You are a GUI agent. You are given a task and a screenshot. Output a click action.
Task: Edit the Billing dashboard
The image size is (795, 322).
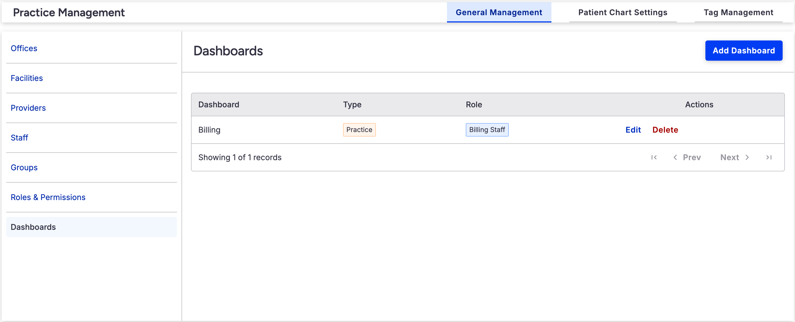click(633, 130)
